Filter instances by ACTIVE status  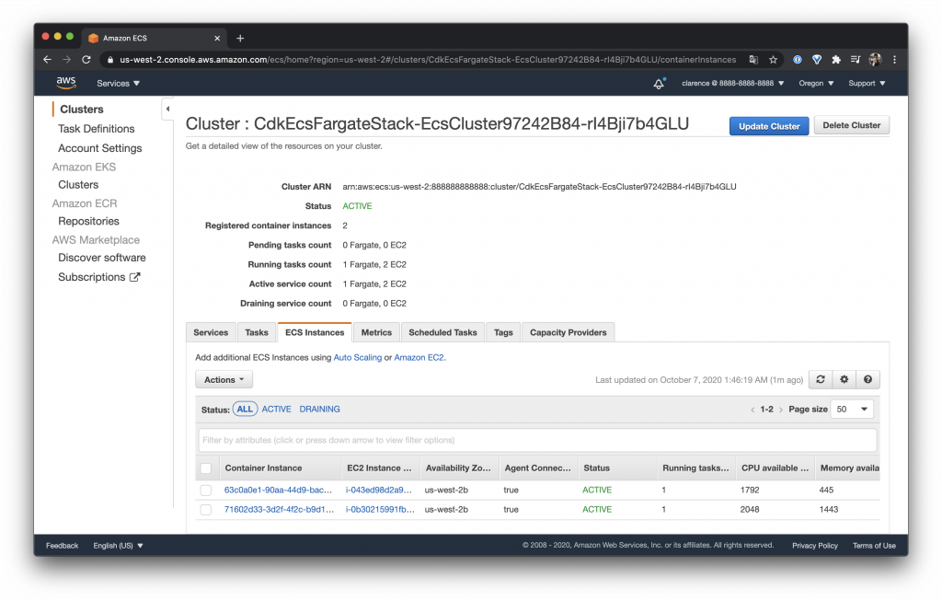click(276, 409)
